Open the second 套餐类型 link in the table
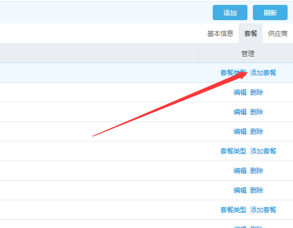This screenshot has width=293, height=228. (233, 151)
